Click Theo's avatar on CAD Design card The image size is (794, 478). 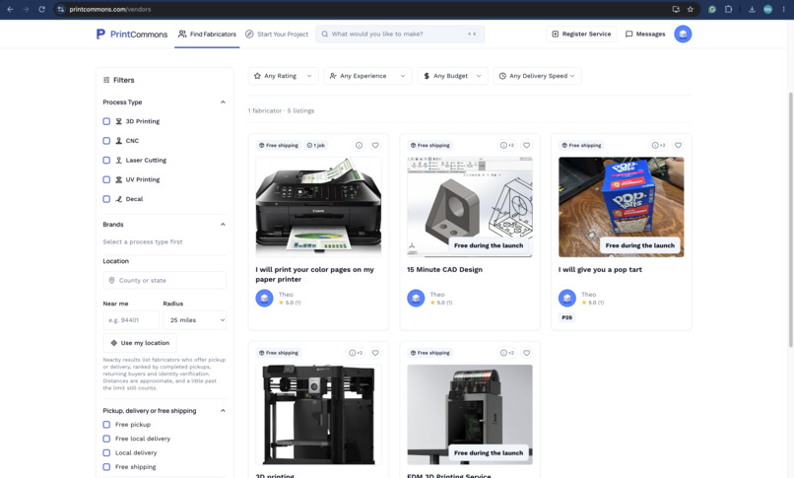[x=416, y=298]
